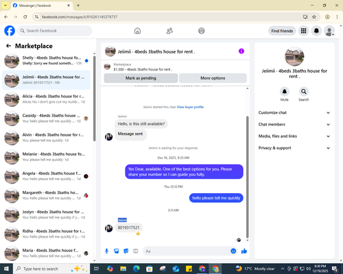The height and width of the screenshot is (274, 343).
Task: Expand Customize chat section
Action: (x=294, y=112)
